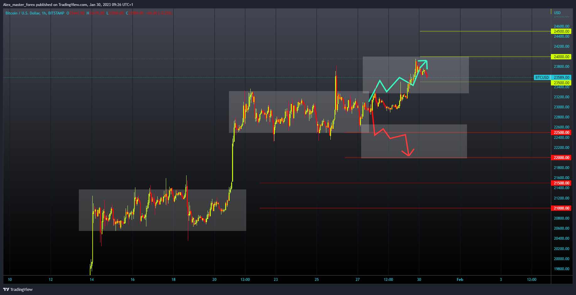The height and width of the screenshot is (295, 576).
Task: Click the 24200.00 price axis value
Action: [562, 46]
